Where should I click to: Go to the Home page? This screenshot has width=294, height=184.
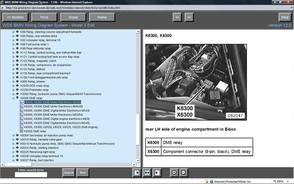pyautogui.click(x=102, y=17)
